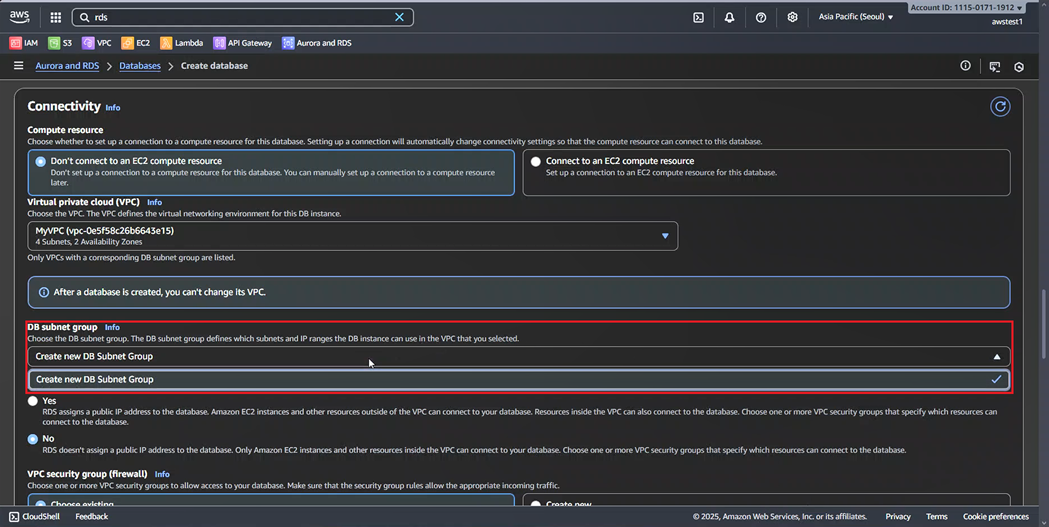Open the notifications bell
Screen dimensions: 1049x527
pos(729,17)
